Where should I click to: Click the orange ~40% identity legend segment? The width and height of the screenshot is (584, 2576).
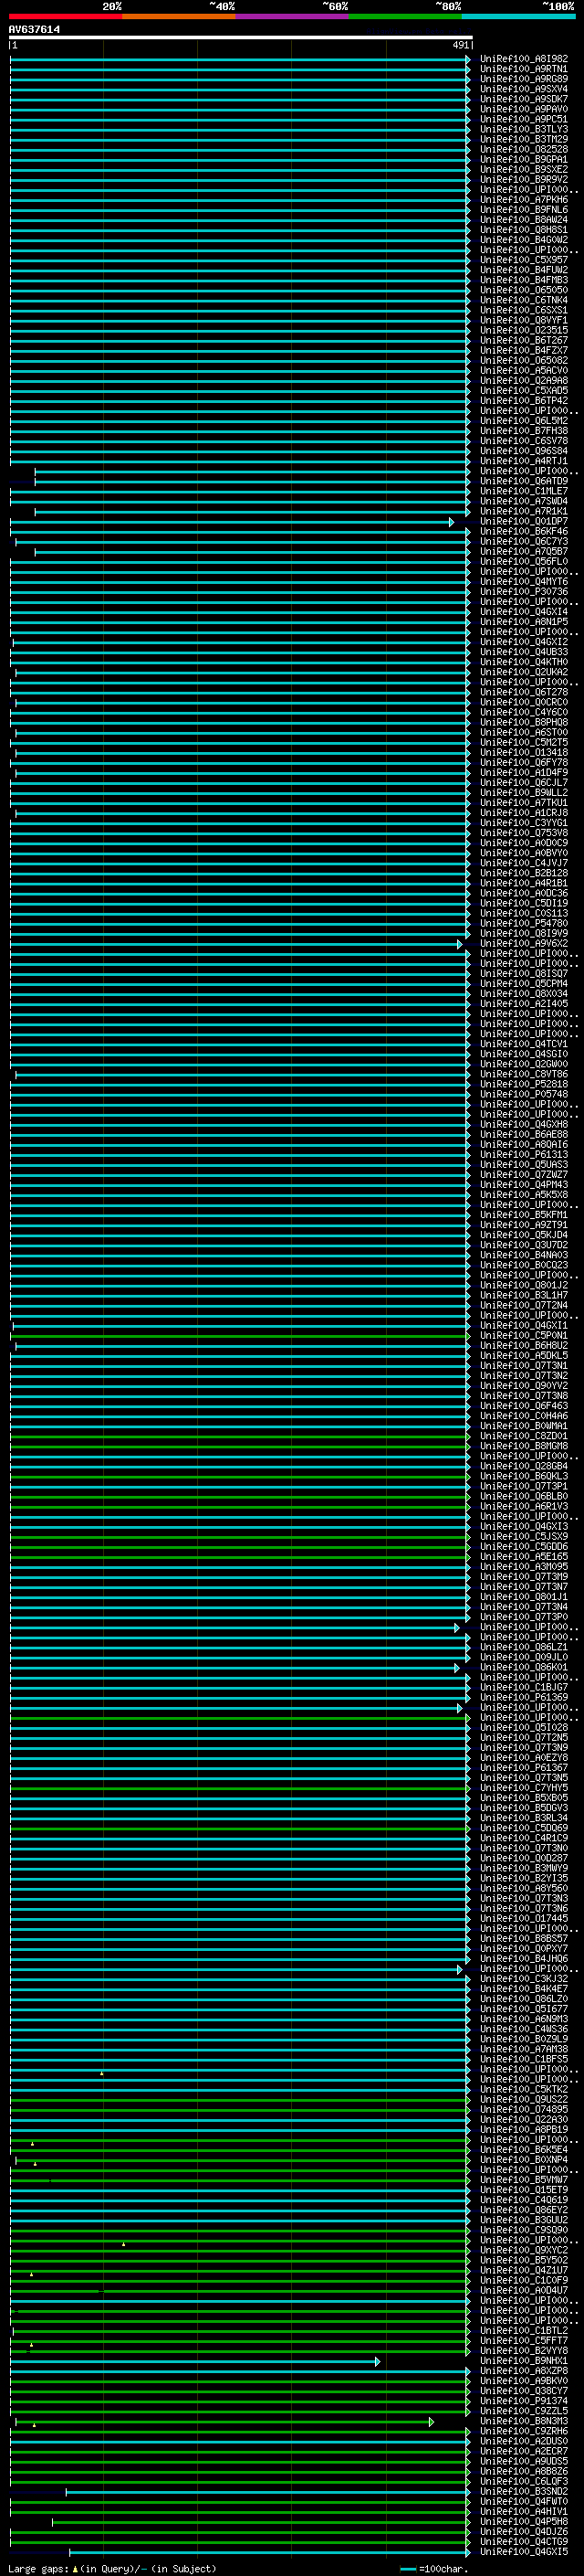click(x=179, y=16)
